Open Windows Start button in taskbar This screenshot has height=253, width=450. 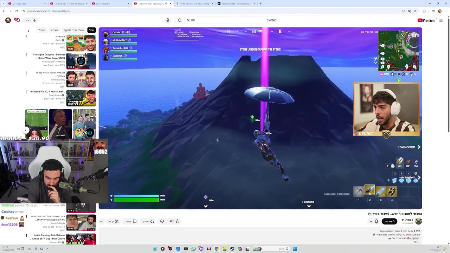(x=295, y=249)
